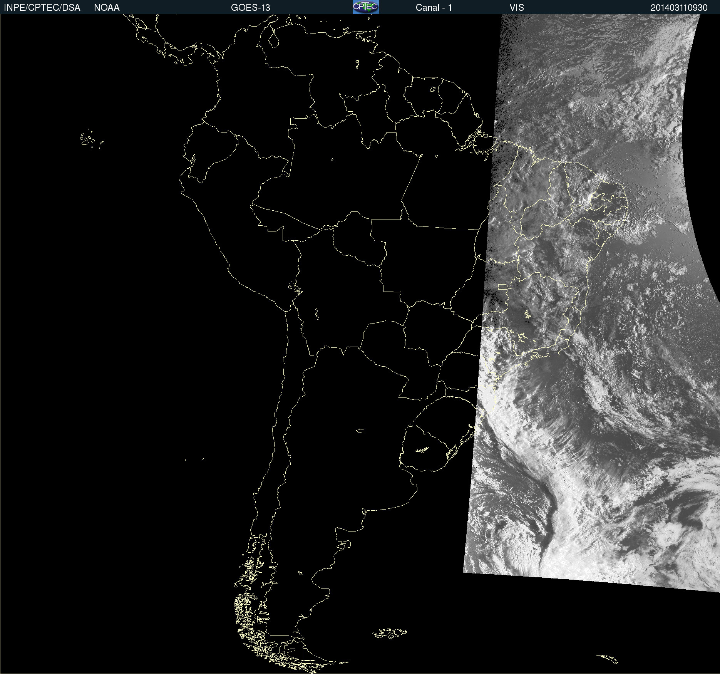Select the 201403110930 timestamp

tap(679, 8)
